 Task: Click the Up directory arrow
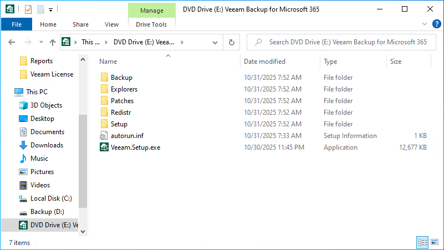pos(52,42)
